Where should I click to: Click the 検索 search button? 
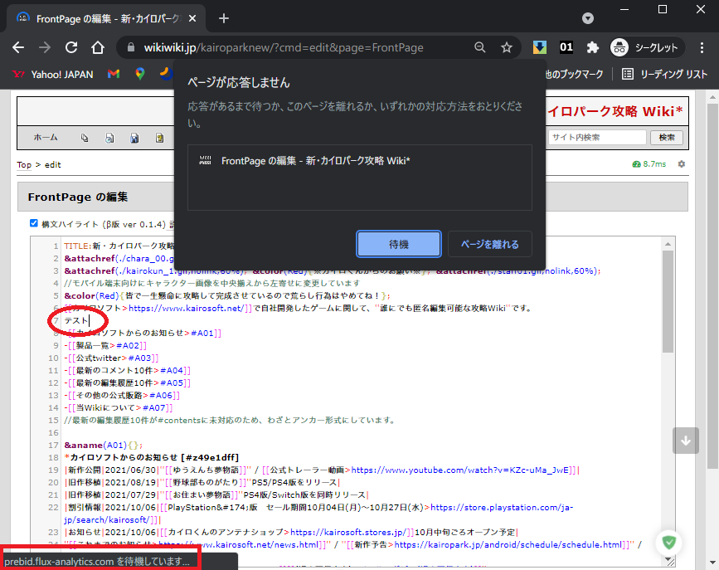667,137
